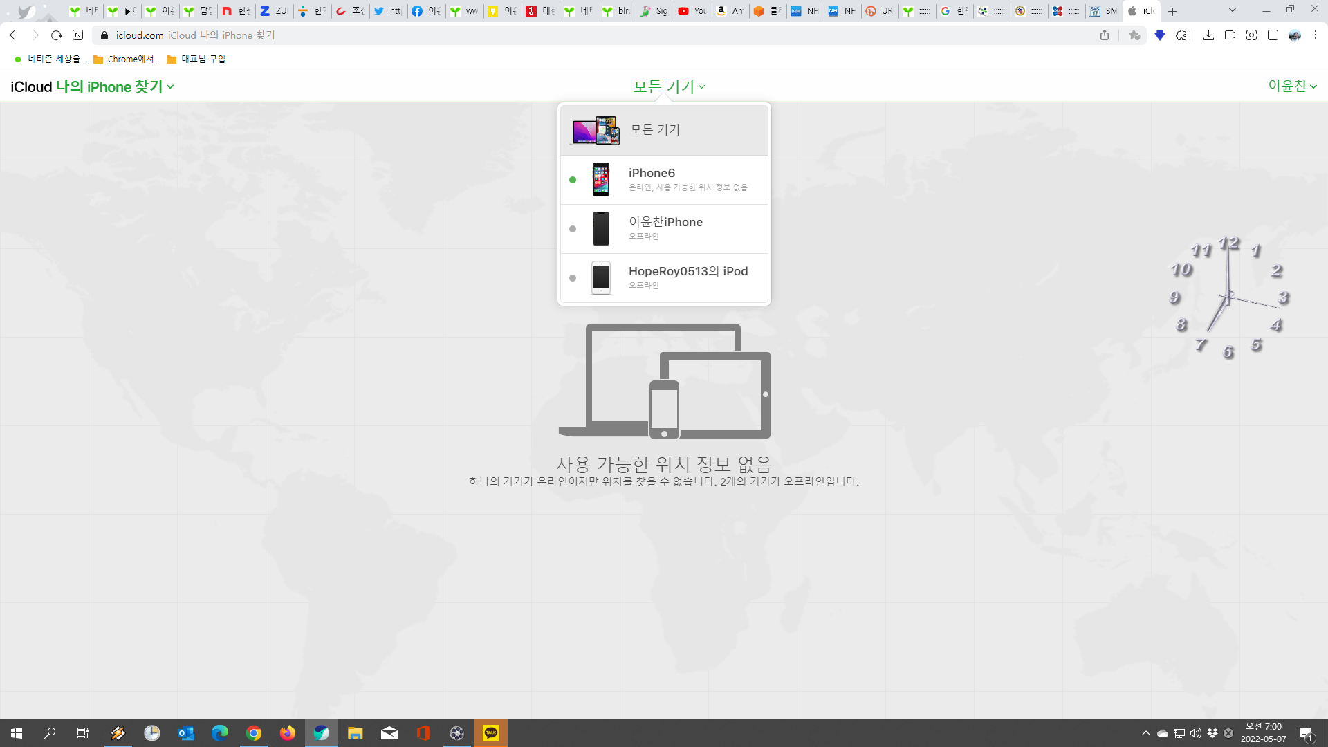Viewport: 1328px width, 747px height.
Task: Open the Windows Start menu
Action: 17,733
